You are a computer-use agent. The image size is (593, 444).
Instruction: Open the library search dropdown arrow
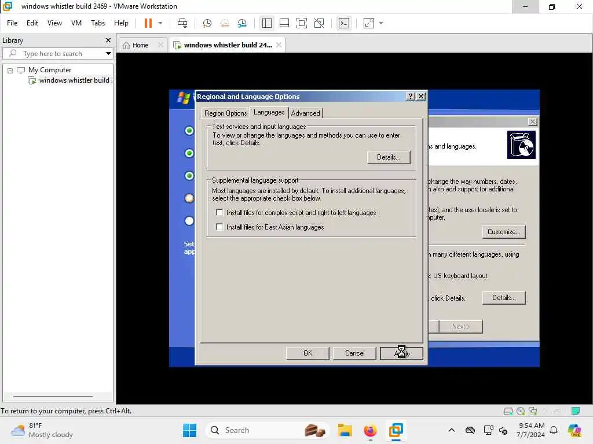pyautogui.click(x=108, y=54)
